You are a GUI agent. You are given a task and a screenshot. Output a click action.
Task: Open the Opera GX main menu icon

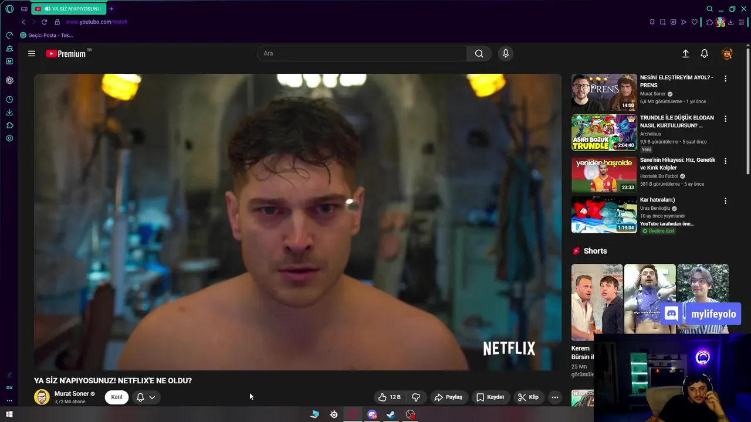tap(9, 9)
